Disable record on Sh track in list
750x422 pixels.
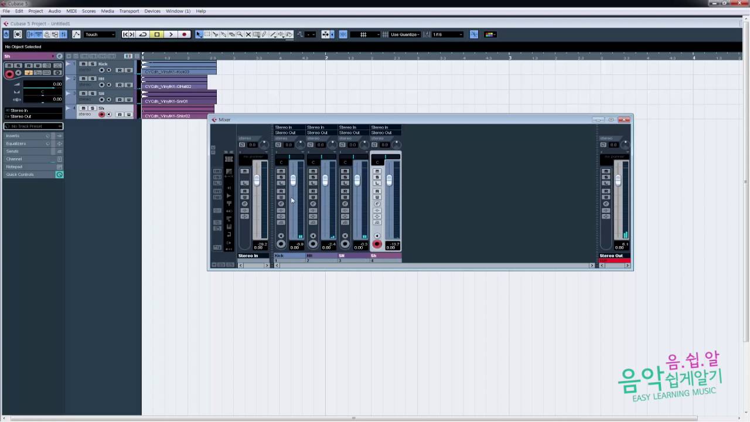pos(101,114)
